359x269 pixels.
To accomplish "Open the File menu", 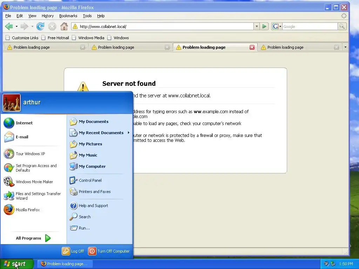I will point(8,16).
